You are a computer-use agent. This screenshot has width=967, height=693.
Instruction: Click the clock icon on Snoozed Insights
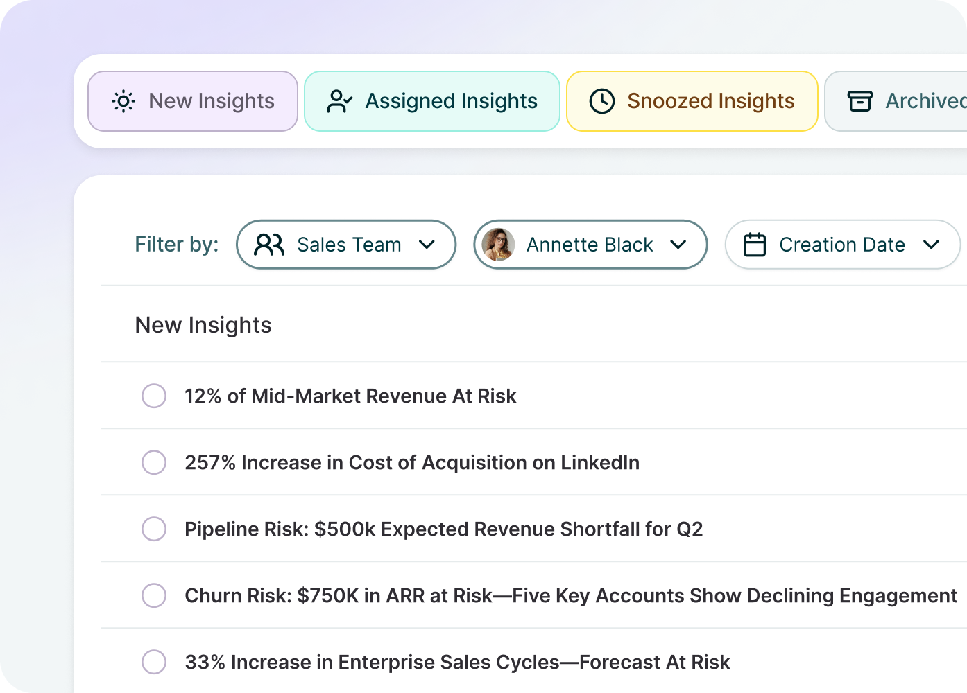tap(602, 101)
